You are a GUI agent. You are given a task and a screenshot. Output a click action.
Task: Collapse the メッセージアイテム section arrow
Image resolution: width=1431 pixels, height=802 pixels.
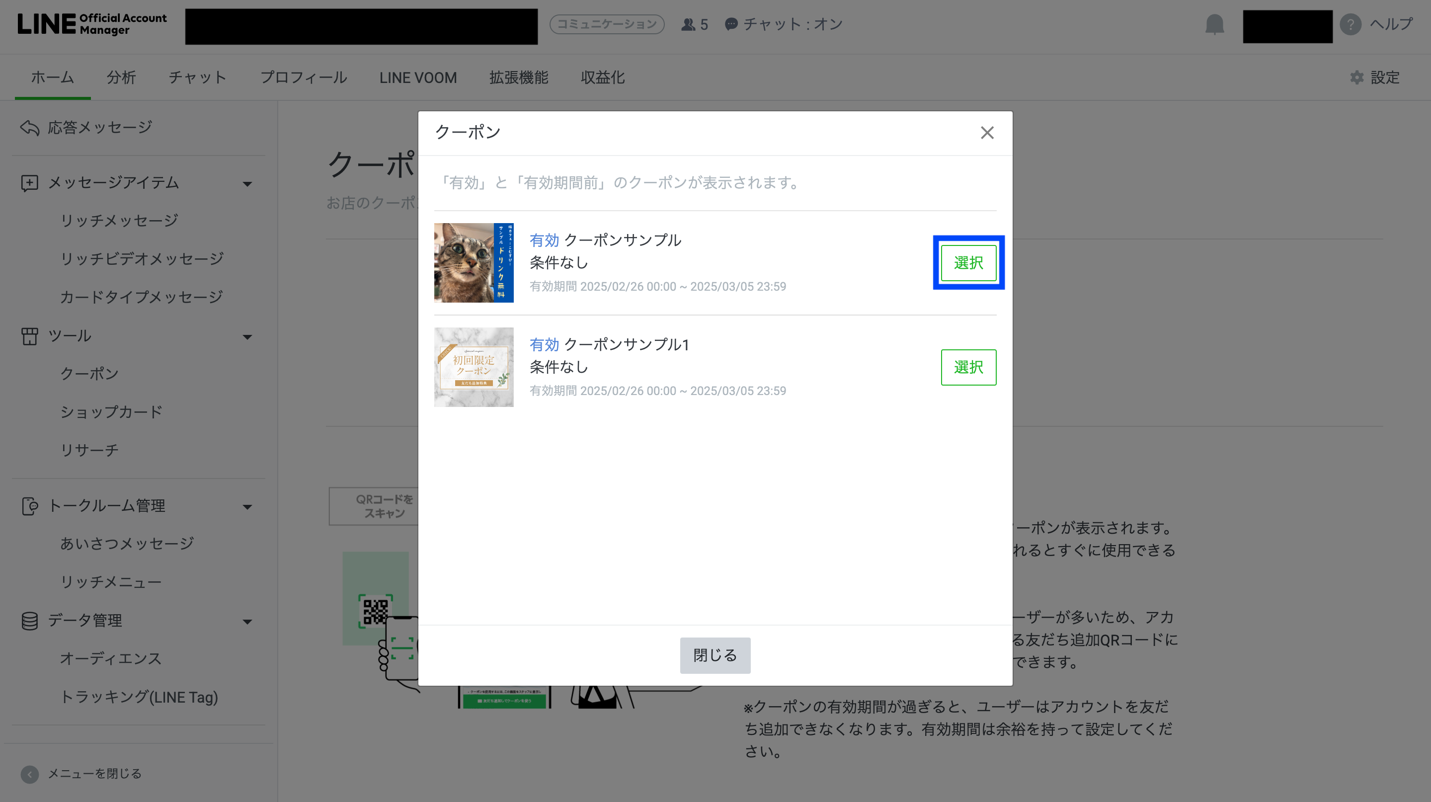[247, 184]
